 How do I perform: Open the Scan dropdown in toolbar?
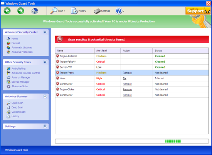58,11
